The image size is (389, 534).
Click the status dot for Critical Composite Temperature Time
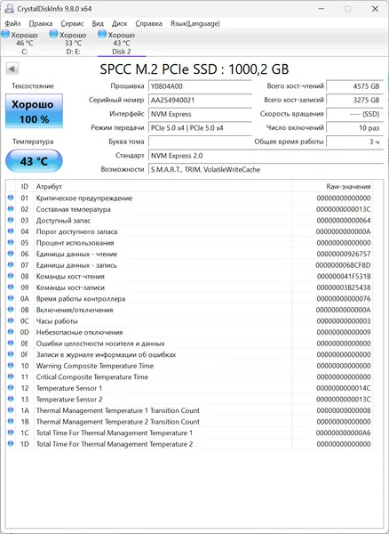tap(11, 376)
